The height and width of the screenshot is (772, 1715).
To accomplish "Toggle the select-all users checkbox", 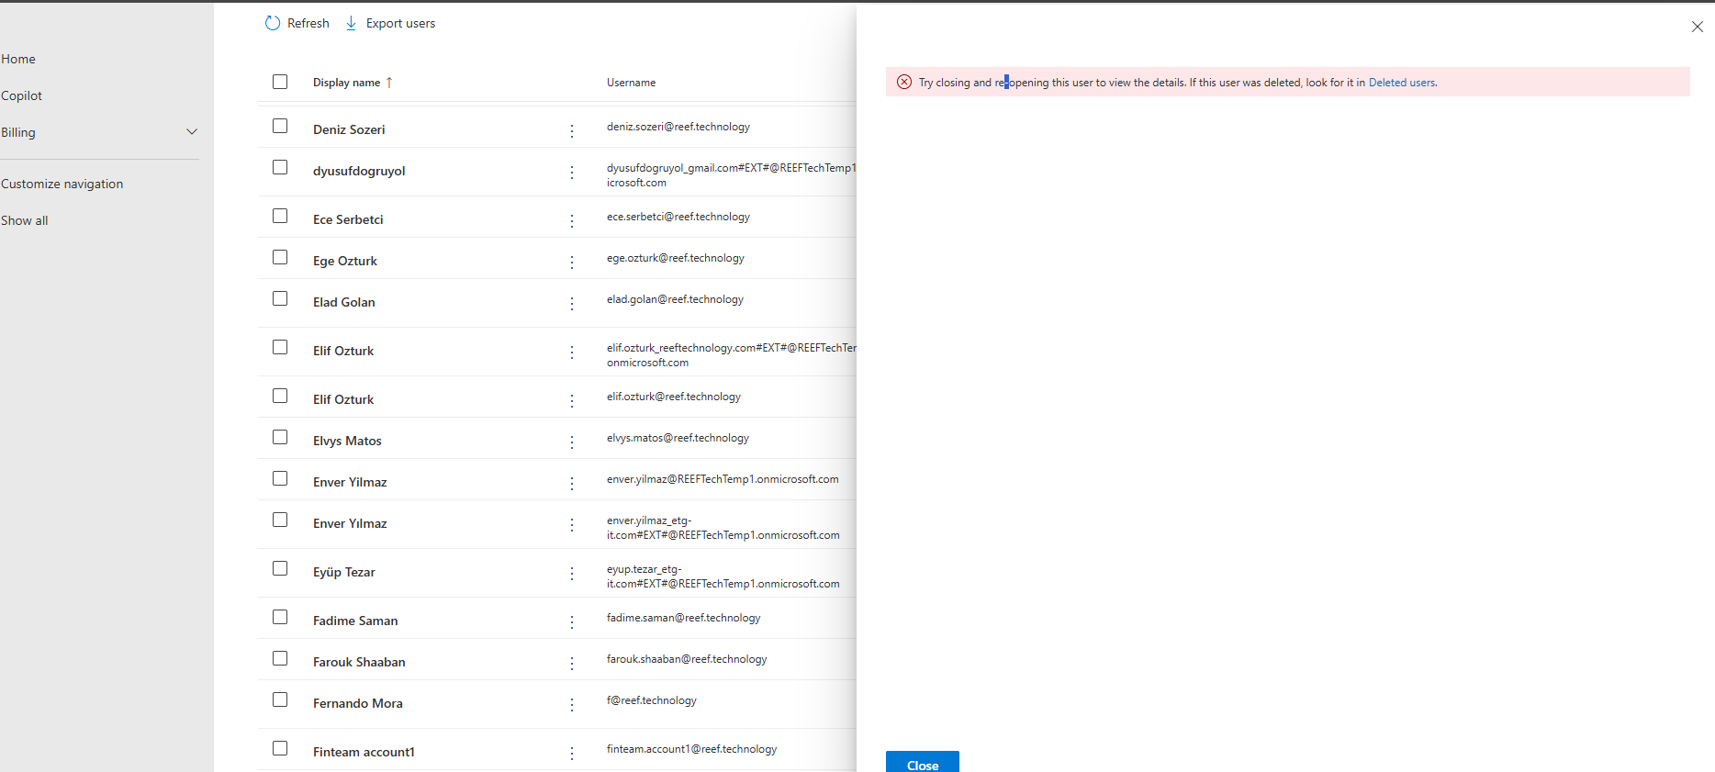I will click(x=280, y=82).
